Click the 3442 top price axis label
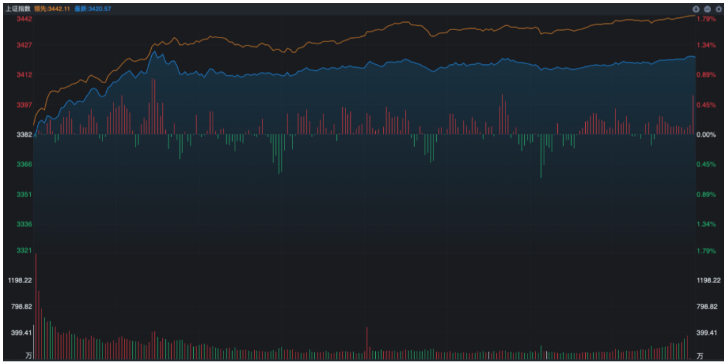The width and height of the screenshot is (724, 363). (x=25, y=19)
